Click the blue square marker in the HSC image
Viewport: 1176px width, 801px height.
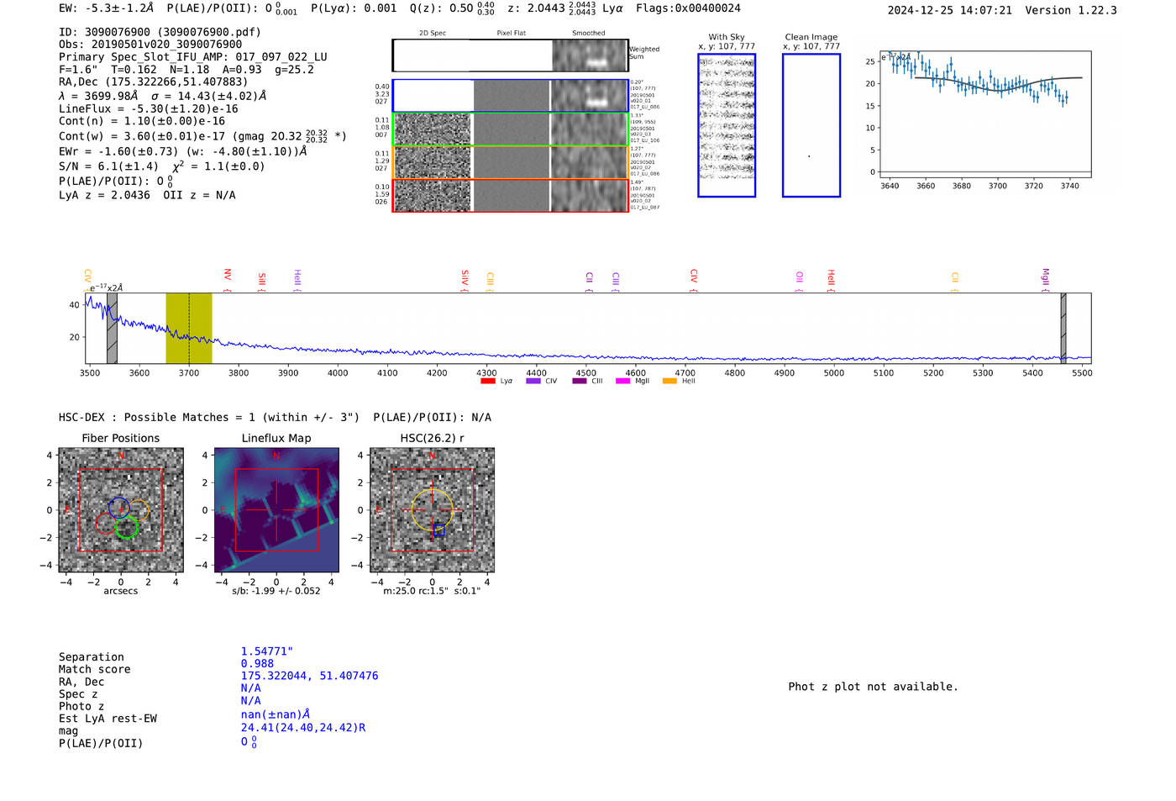438,530
